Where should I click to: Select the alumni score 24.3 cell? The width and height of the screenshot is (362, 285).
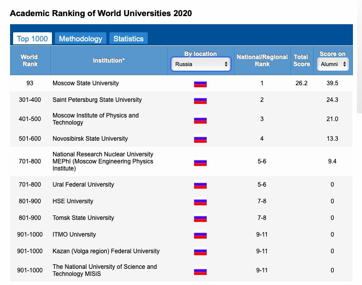(x=332, y=100)
